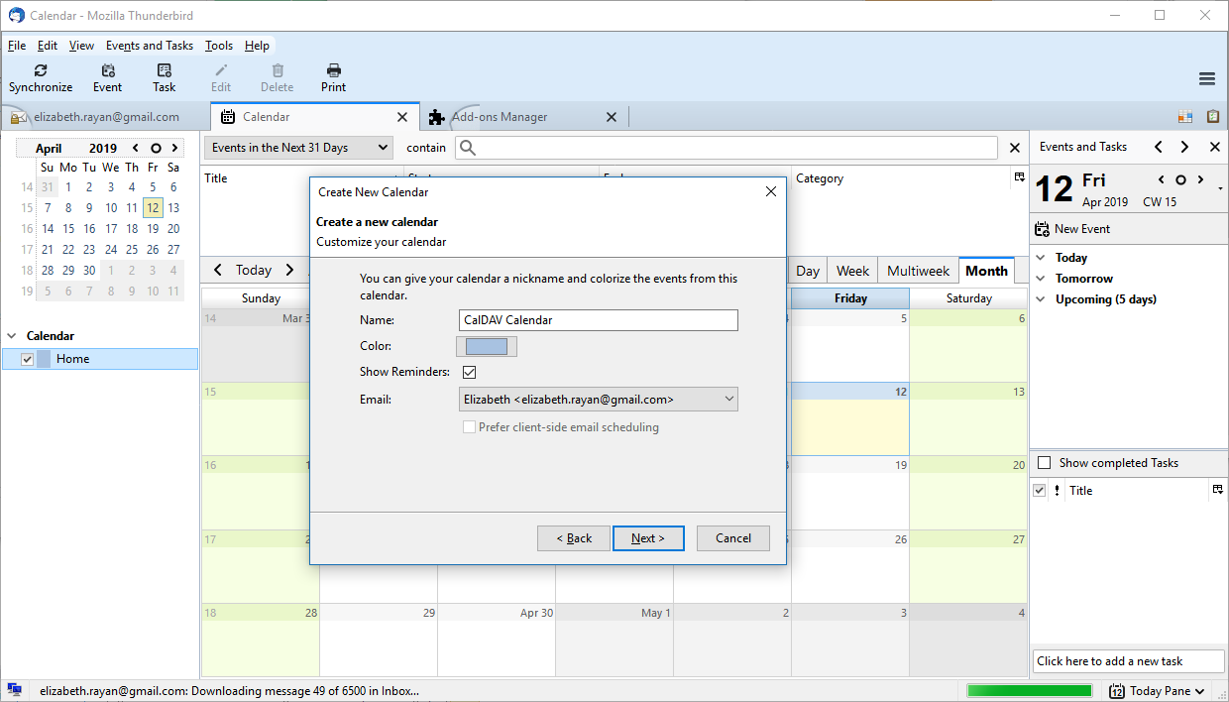Switch to the Multiweek calendar tab
This screenshot has height=702, width=1229.
(x=917, y=270)
